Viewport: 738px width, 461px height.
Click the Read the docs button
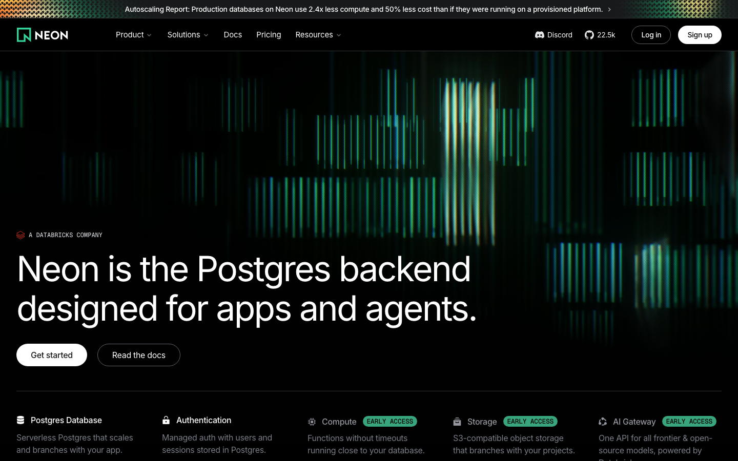(139, 355)
